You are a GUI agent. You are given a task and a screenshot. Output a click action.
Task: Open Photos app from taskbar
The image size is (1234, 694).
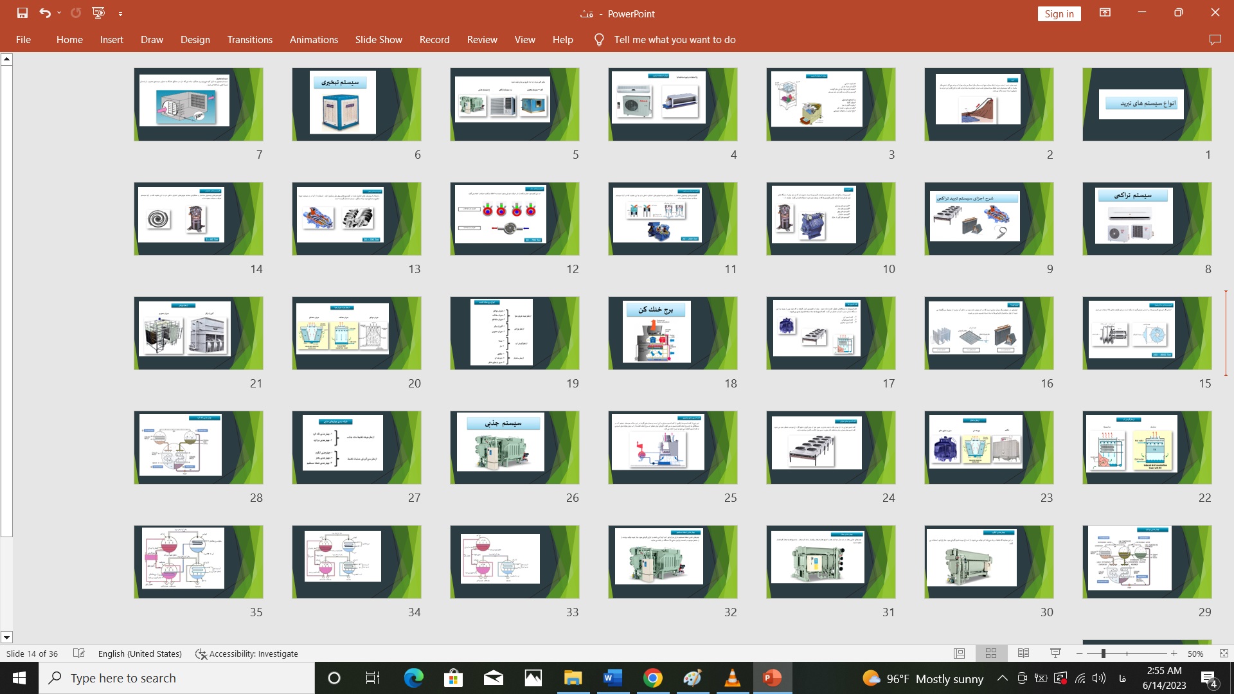(x=533, y=678)
